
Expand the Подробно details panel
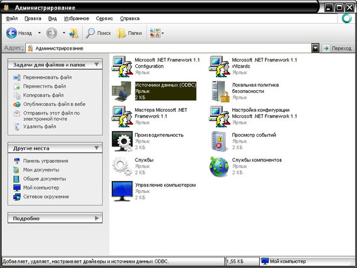point(97,218)
